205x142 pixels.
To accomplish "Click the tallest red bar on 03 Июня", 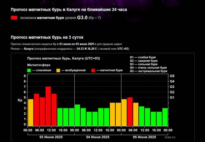I will point(48,105).
